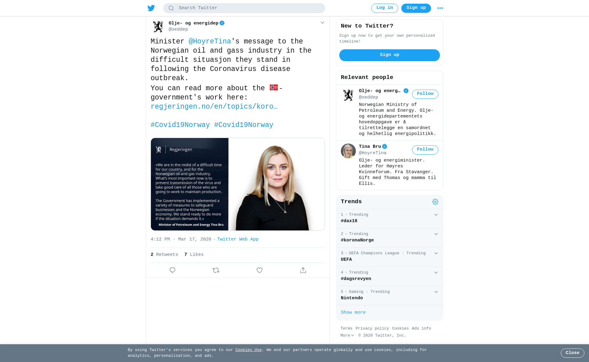Like the tweet with the heart icon

[260, 270]
